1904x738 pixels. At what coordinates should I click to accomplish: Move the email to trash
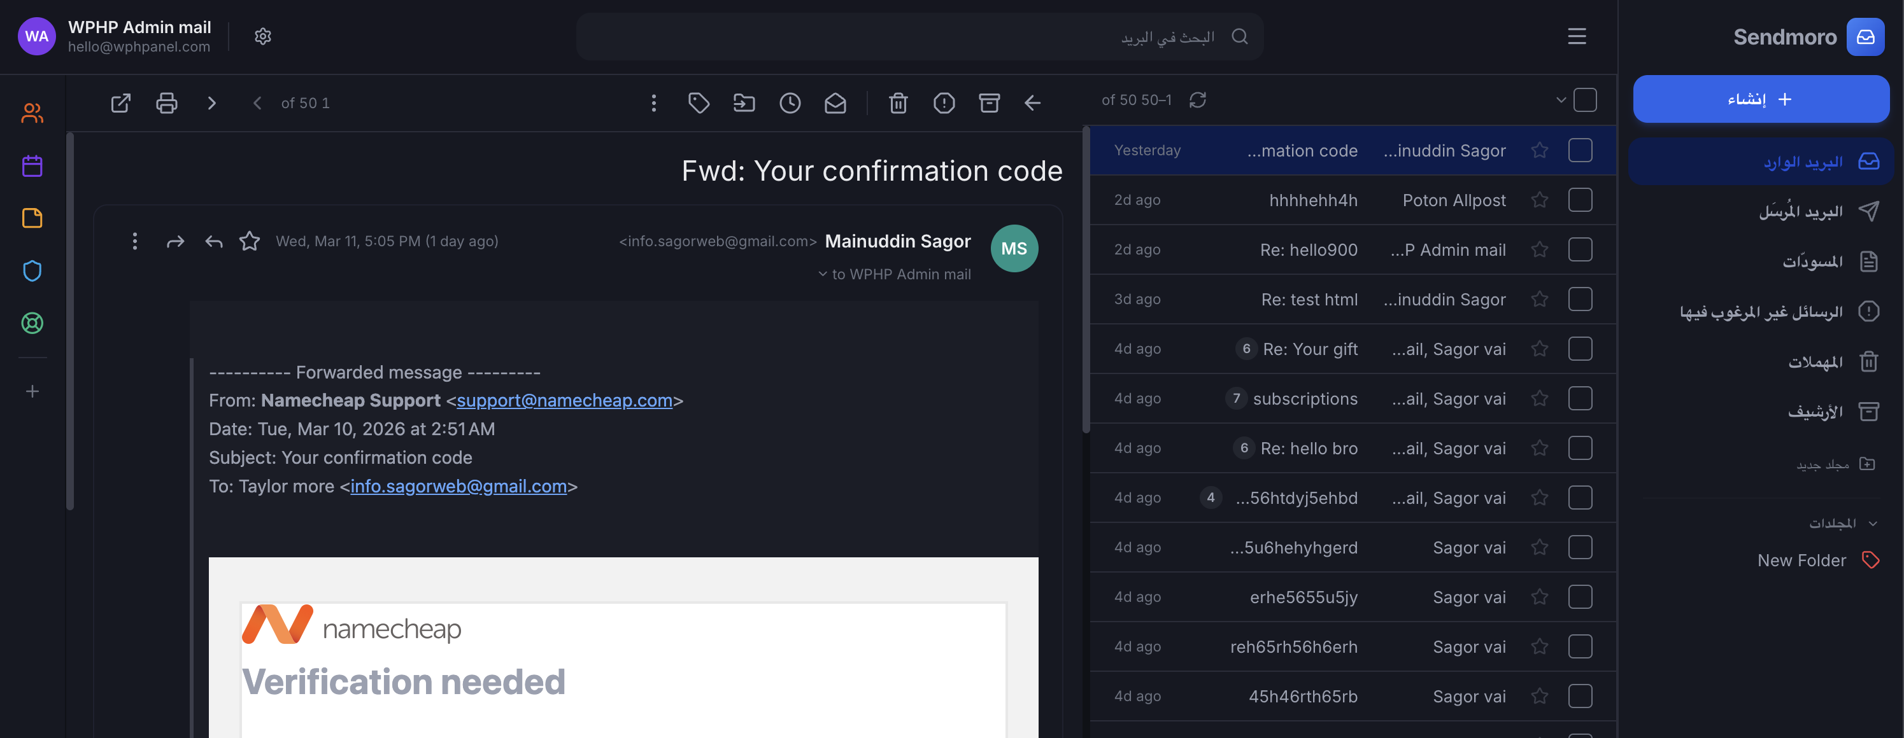[897, 102]
